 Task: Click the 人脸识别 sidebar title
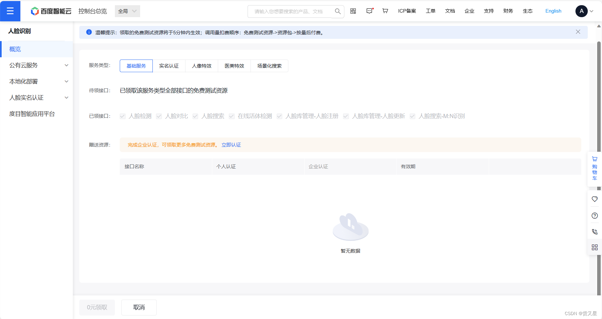[x=19, y=31]
